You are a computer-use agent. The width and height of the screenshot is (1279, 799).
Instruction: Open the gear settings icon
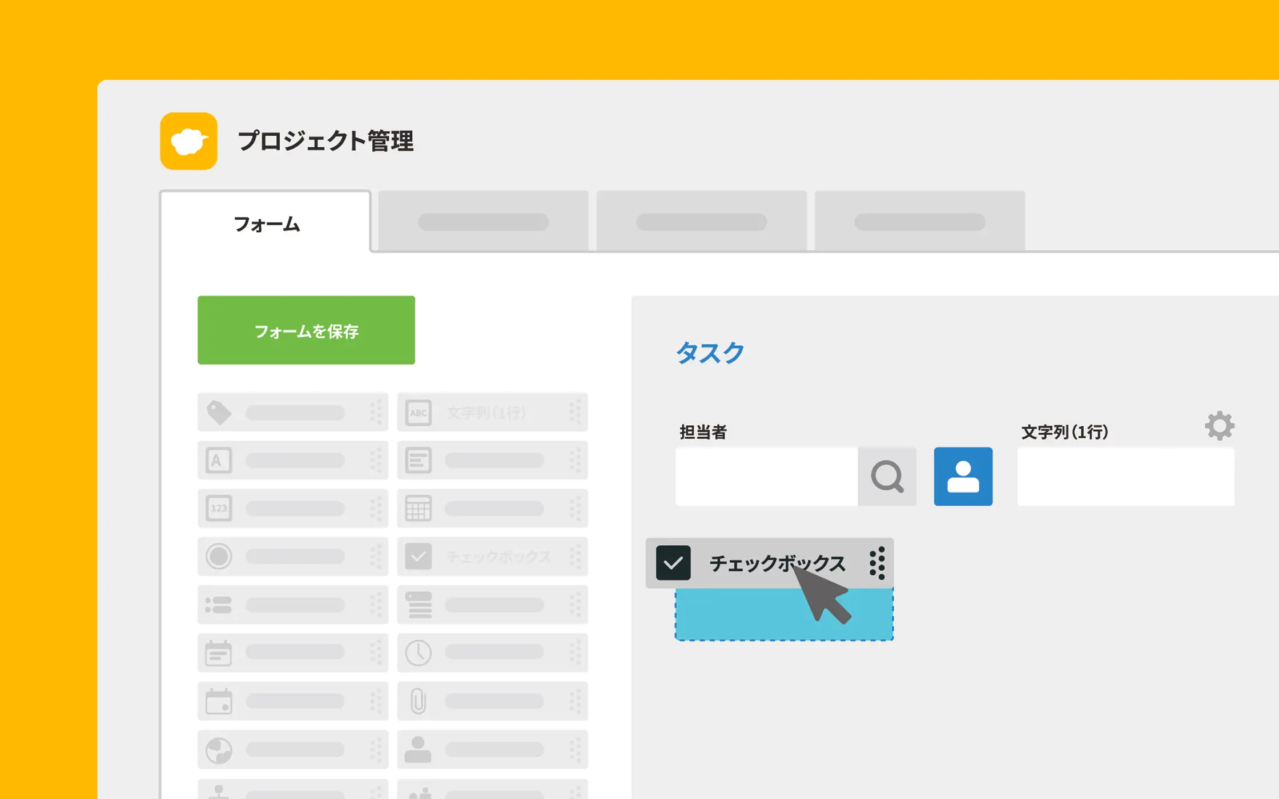[x=1220, y=426]
